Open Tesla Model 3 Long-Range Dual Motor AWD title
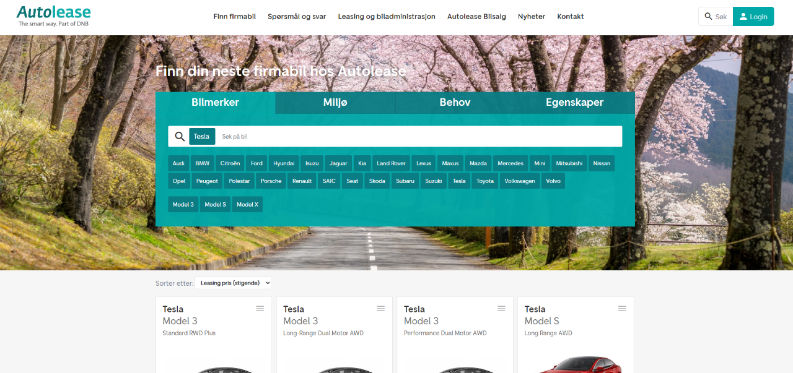Viewport: 793px width, 373px height. point(323,320)
